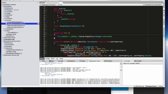Switch editor to Merge view

[61, 58]
